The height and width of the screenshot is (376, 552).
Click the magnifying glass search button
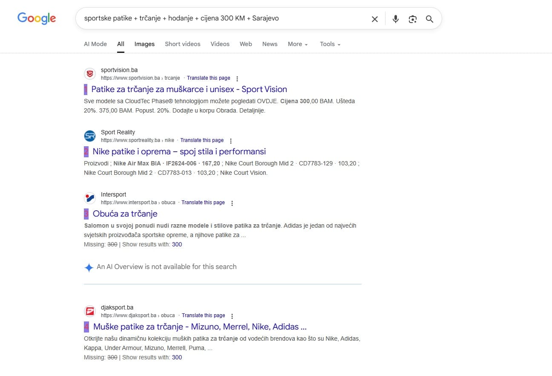[429, 19]
